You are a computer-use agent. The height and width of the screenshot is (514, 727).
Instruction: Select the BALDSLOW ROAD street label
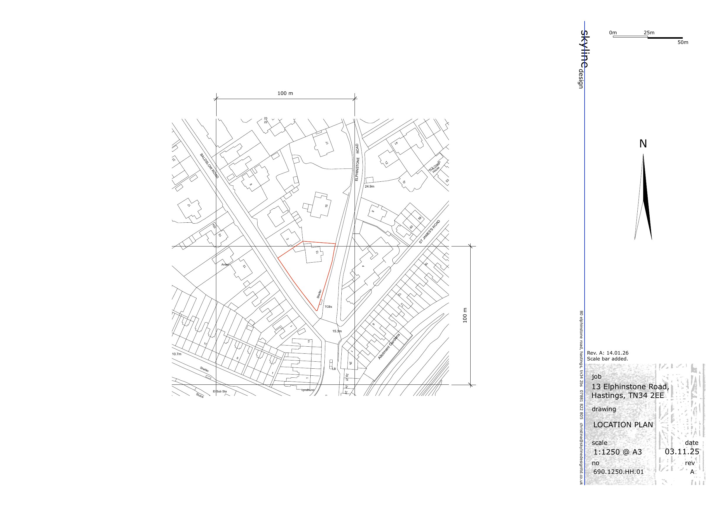coord(209,166)
